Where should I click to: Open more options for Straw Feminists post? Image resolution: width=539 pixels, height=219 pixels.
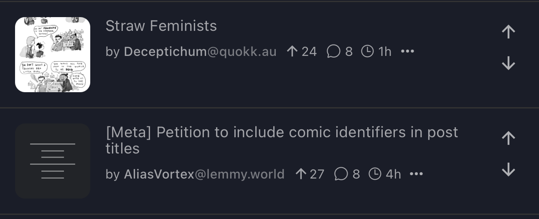tap(407, 51)
